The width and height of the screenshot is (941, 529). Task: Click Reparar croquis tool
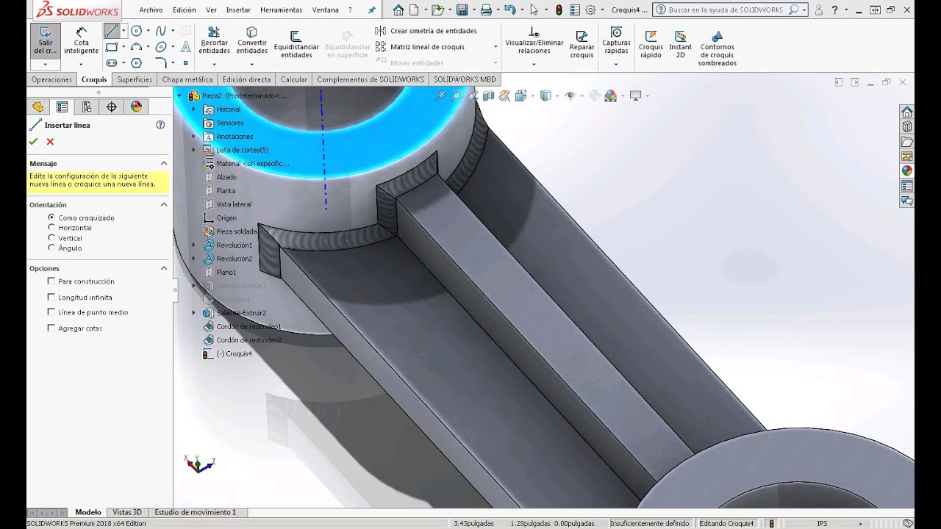point(582,44)
